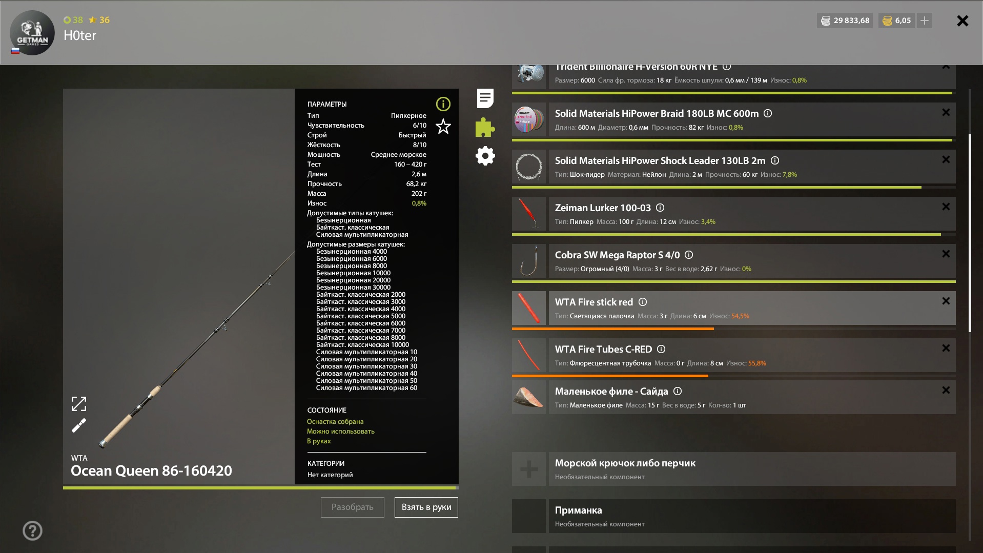Click the Zeiman Lurker pilker thumbnail
The height and width of the screenshot is (553, 983).
[529, 214]
